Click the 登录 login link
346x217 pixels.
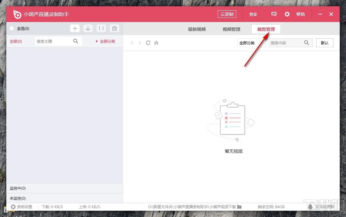tap(253, 14)
